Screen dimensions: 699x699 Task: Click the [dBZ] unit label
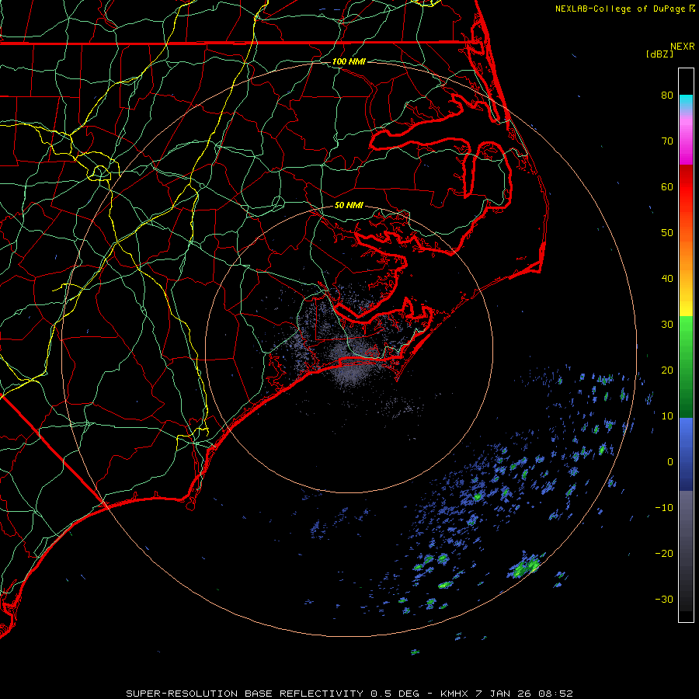pyautogui.click(x=659, y=54)
